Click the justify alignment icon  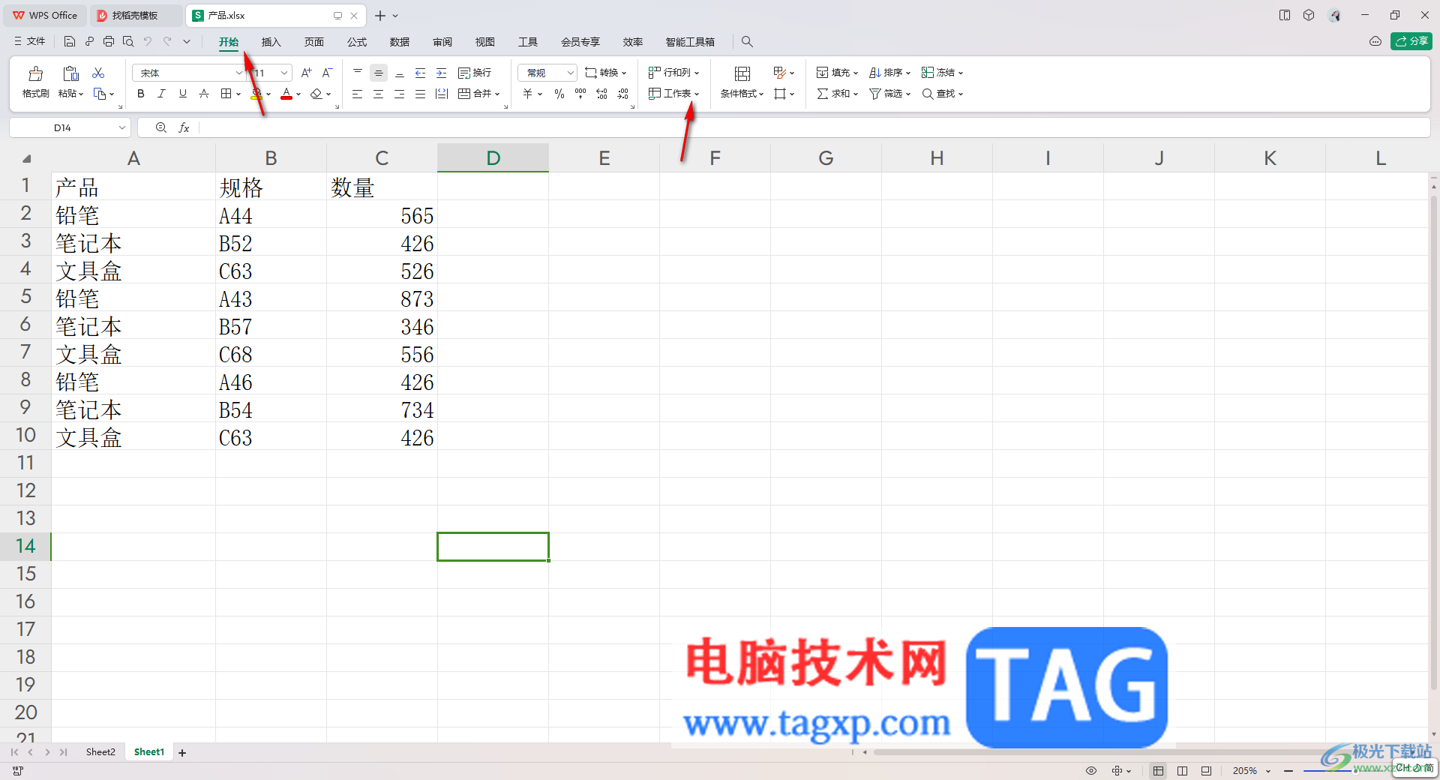point(421,94)
